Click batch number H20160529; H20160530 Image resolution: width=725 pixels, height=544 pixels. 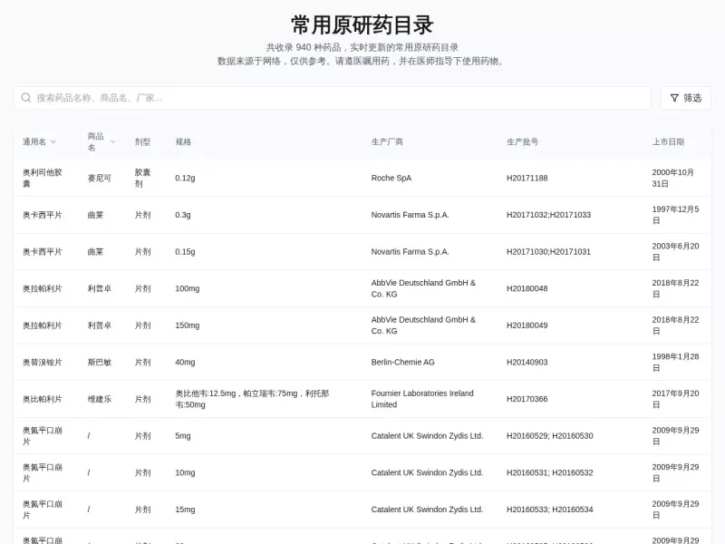(550, 436)
